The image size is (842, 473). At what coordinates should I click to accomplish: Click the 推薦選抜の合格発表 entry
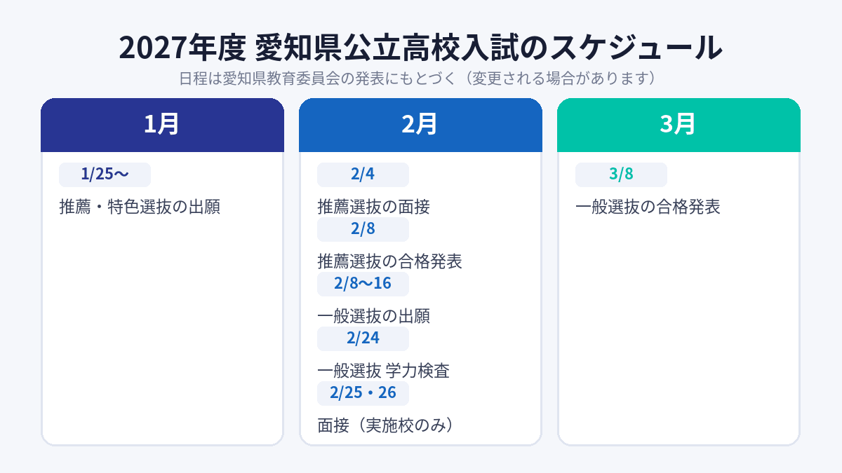click(x=389, y=262)
